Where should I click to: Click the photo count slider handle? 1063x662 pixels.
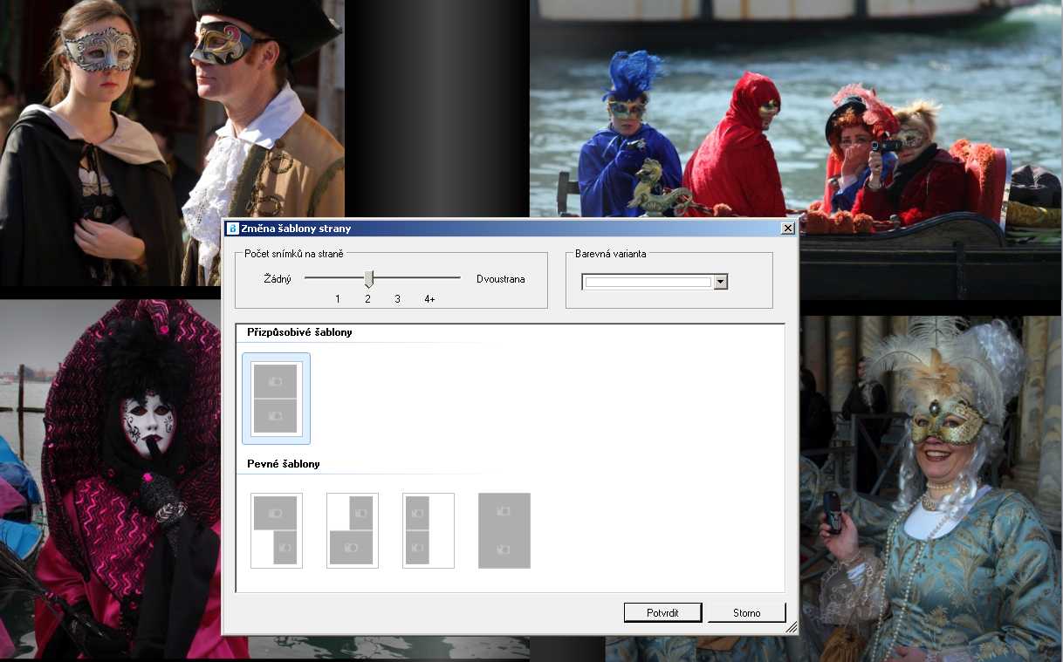click(x=368, y=279)
